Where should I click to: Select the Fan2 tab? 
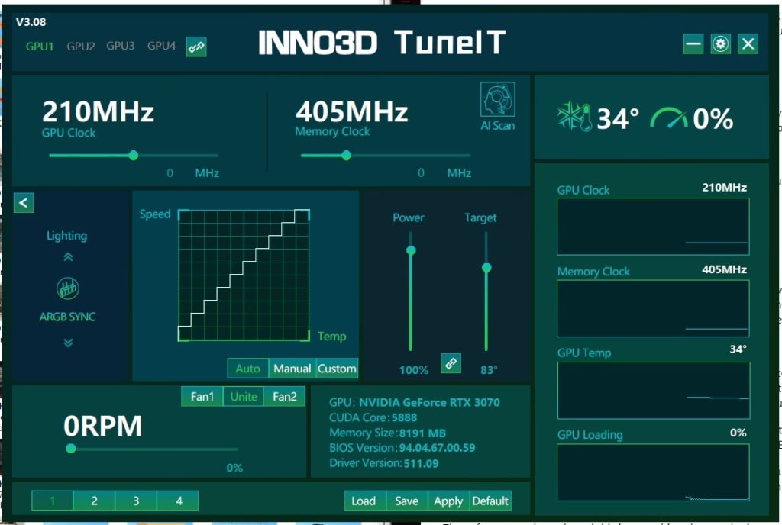click(284, 396)
